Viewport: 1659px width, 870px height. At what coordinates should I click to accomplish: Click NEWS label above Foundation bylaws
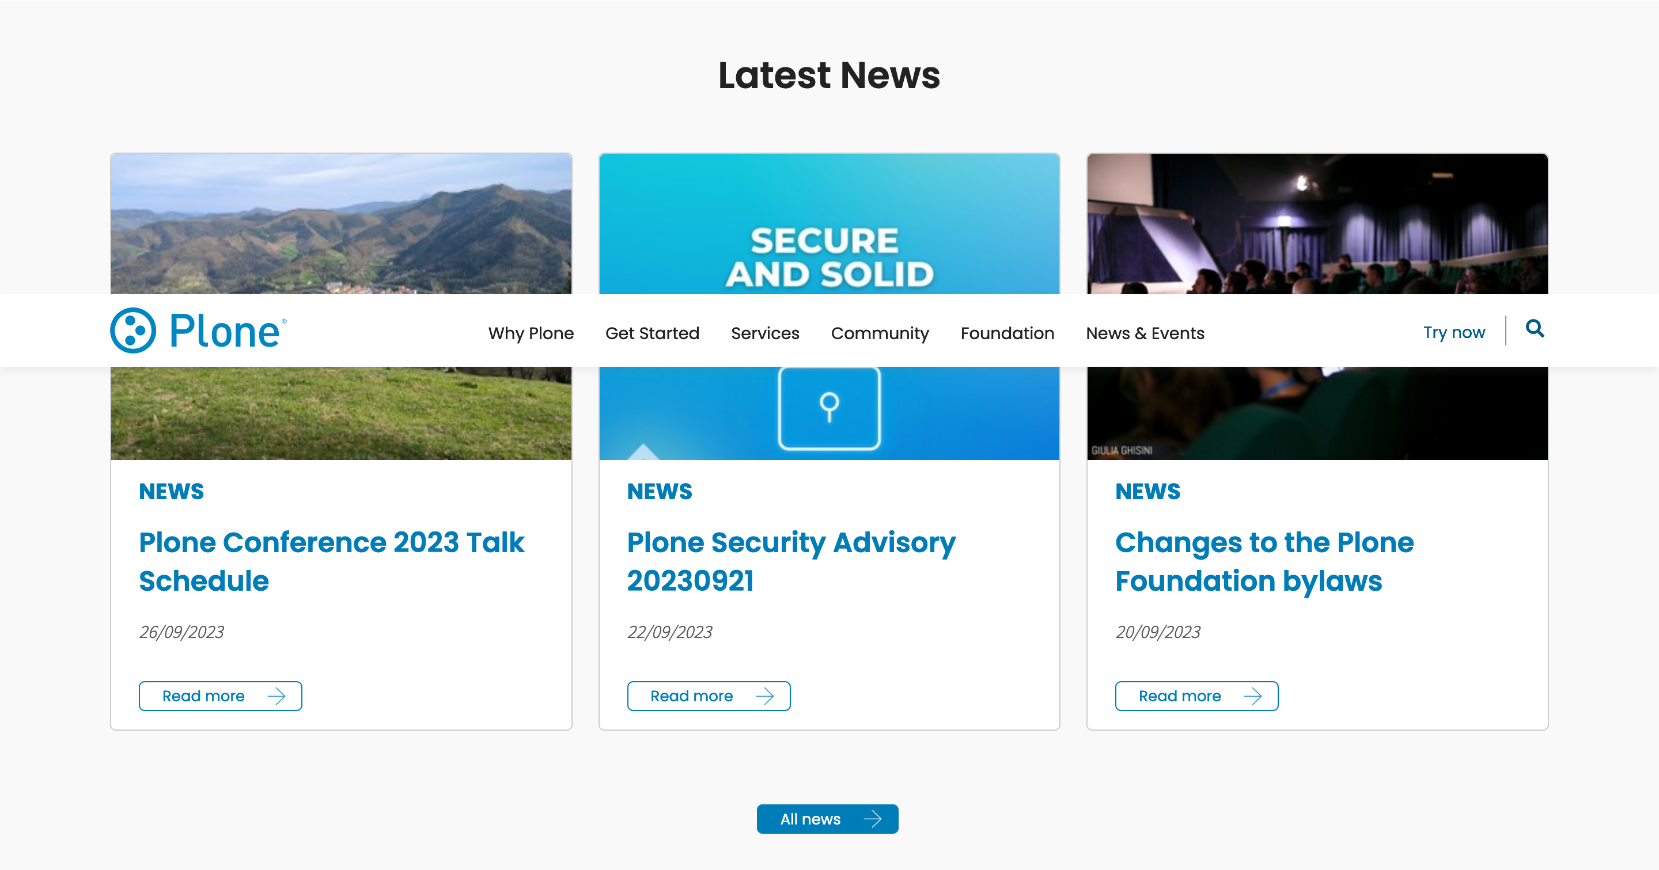1147,491
